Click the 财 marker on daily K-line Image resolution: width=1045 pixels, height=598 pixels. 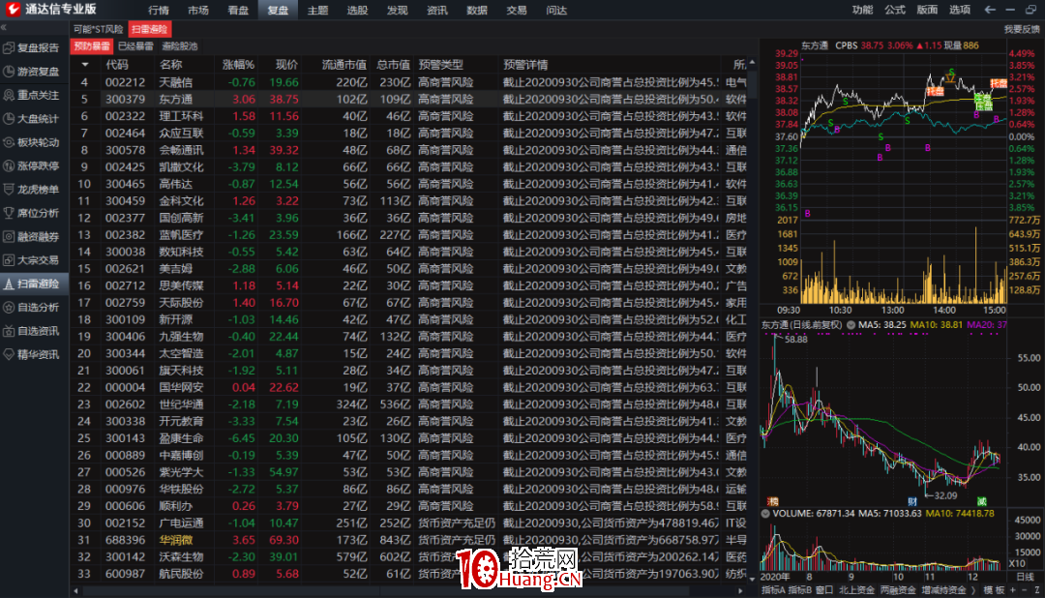pos(912,501)
